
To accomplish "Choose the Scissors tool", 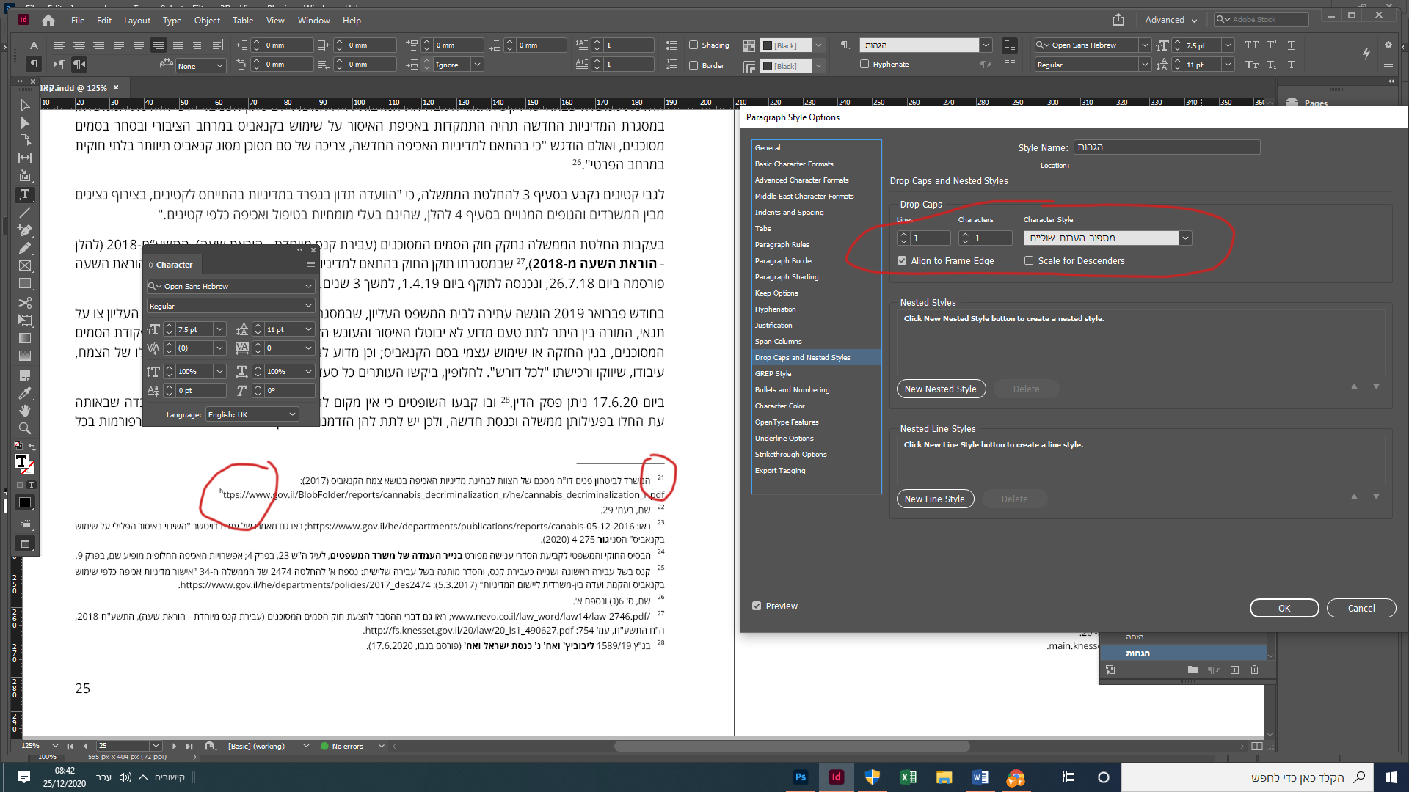I will (x=24, y=303).
